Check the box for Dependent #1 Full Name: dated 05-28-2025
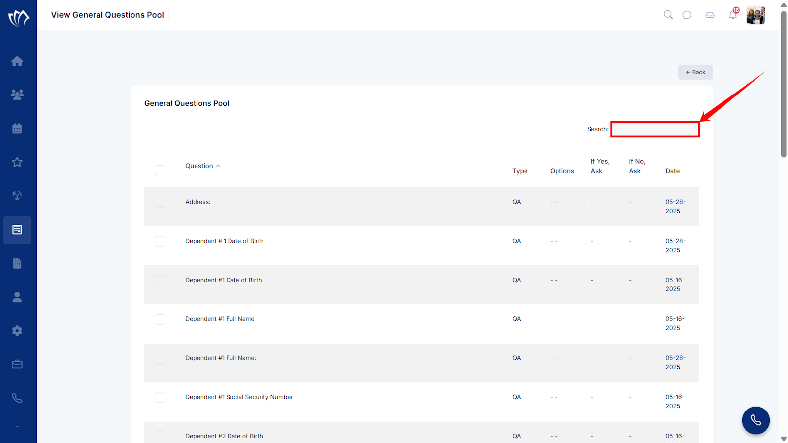788x443 pixels. (x=160, y=358)
